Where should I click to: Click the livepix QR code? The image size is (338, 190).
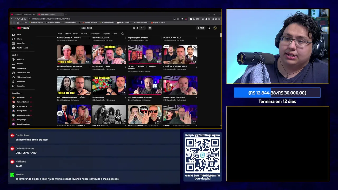(x=203, y=155)
